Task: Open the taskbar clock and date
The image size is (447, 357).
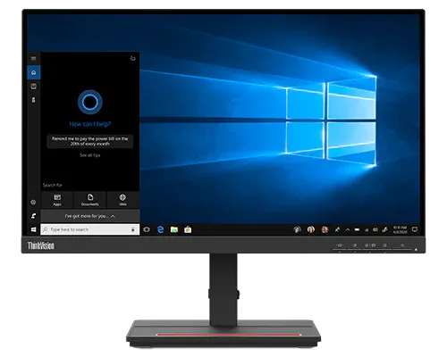Action: point(400,229)
